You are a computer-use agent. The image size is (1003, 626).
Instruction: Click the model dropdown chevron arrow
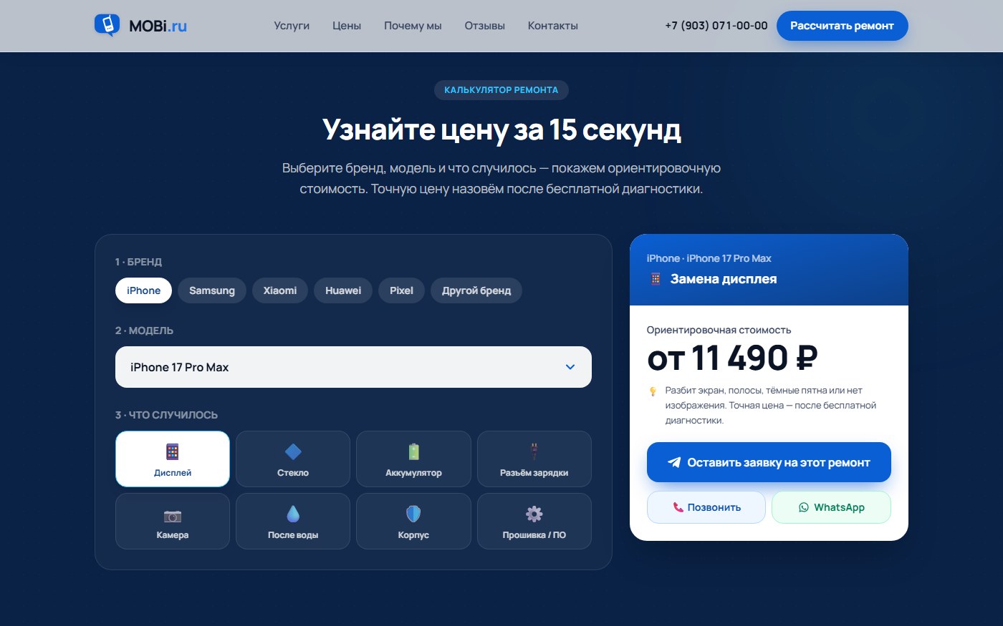pos(570,367)
